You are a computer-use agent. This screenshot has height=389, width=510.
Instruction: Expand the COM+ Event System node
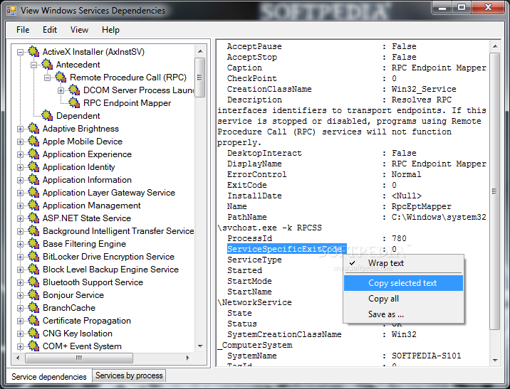click(x=20, y=347)
